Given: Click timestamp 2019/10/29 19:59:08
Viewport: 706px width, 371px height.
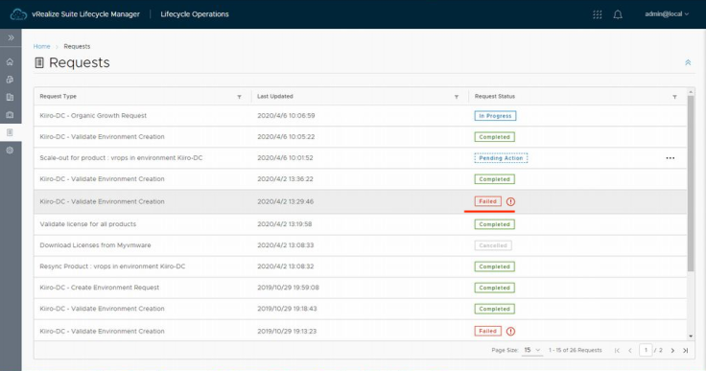Looking at the screenshot, I should coord(288,288).
